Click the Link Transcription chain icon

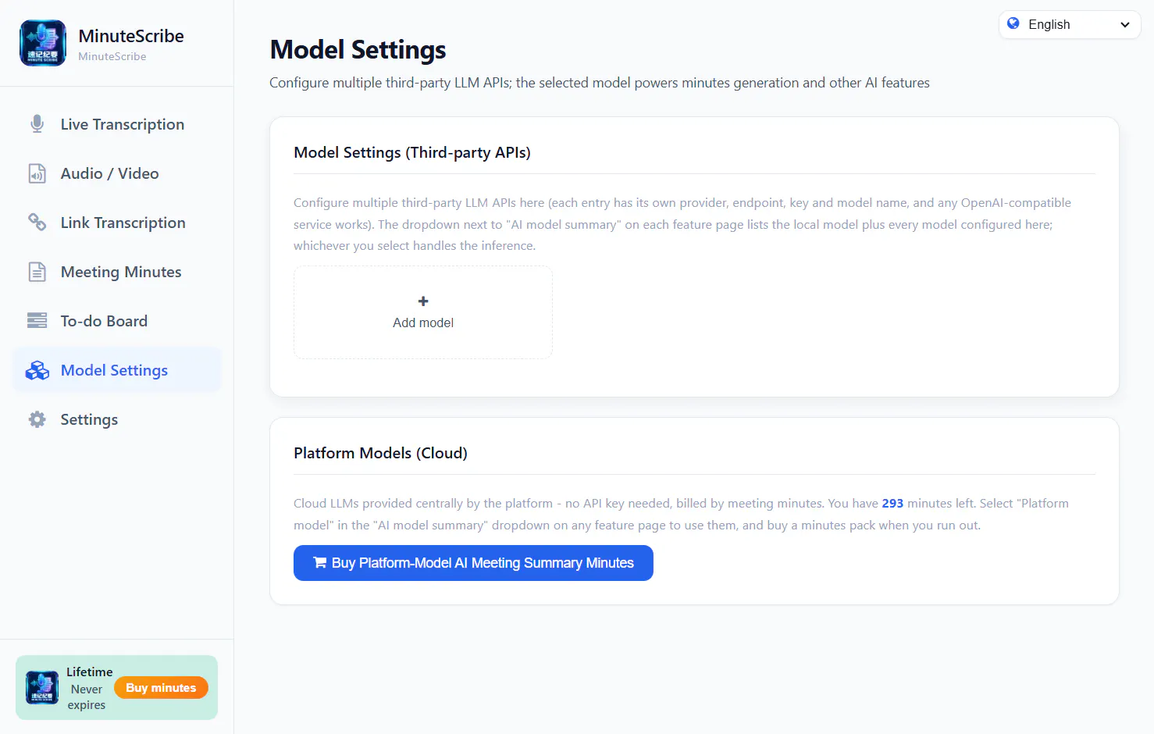tap(37, 223)
